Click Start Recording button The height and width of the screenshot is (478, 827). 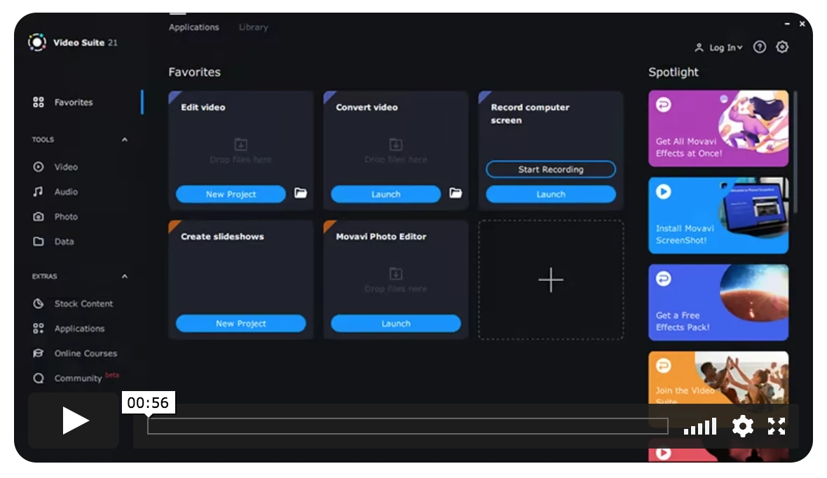pos(551,170)
